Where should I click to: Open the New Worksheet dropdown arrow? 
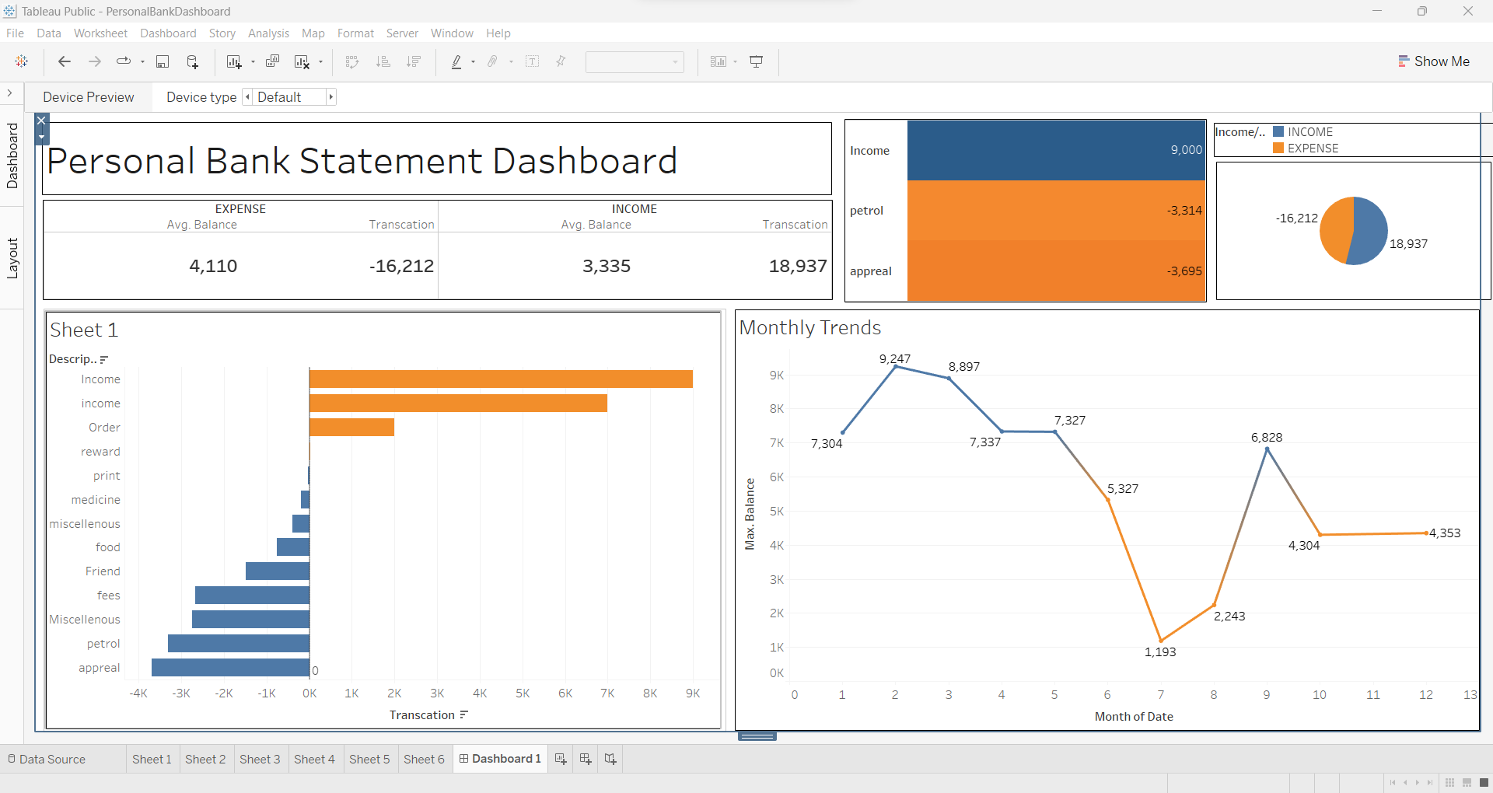(253, 61)
